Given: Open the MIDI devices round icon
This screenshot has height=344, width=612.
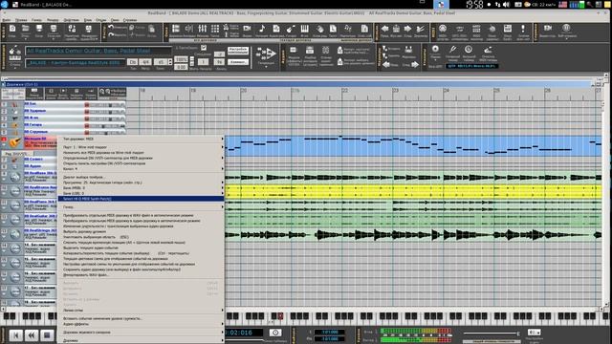Looking at the screenshot, I should pyautogui.click(x=443, y=29).
